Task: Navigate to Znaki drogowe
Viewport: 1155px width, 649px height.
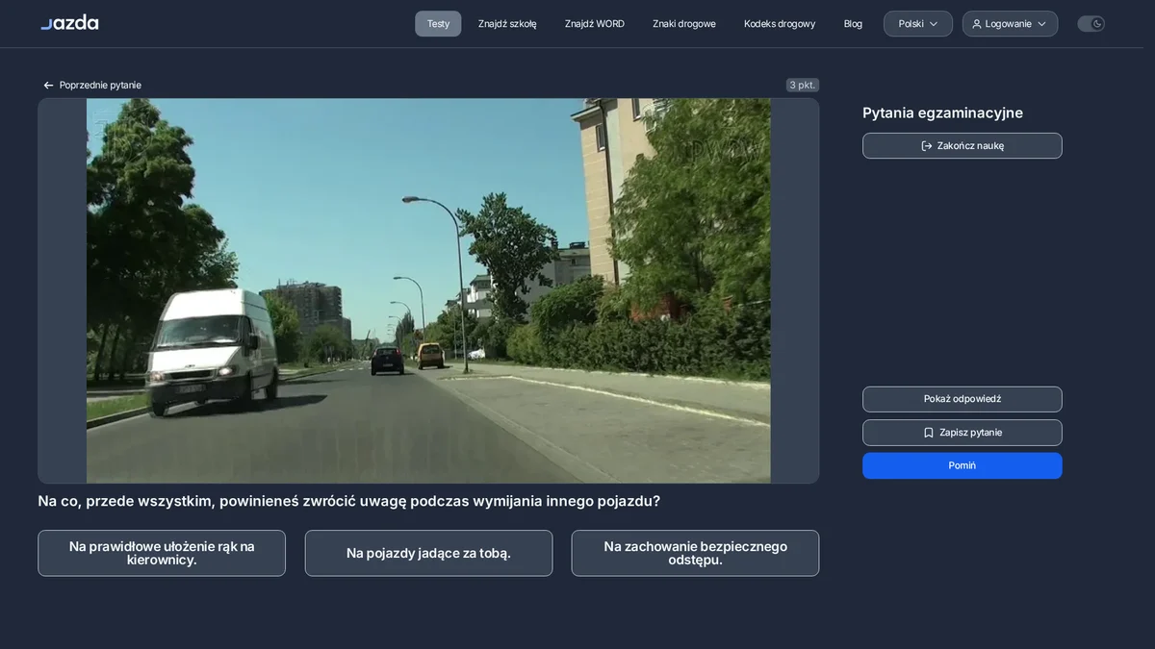Action: pos(684,24)
